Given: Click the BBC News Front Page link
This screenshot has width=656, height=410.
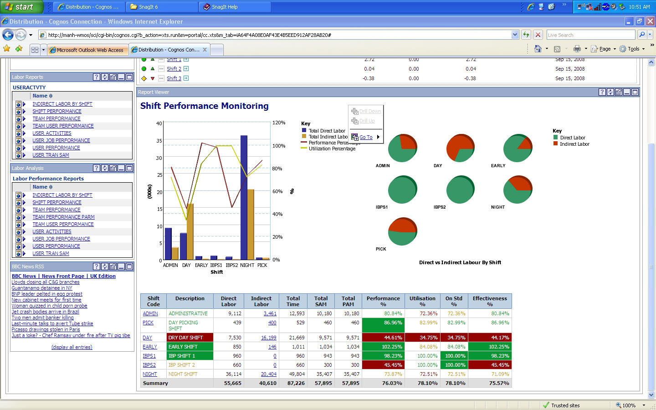Looking at the screenshot, I should (63, 276).
